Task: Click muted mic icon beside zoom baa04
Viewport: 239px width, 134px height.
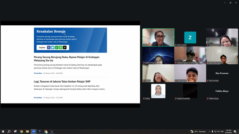Action: 176,45
